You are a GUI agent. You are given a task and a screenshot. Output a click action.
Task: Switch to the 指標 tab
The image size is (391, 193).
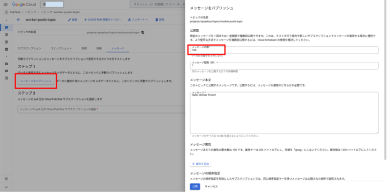[84, 48]
